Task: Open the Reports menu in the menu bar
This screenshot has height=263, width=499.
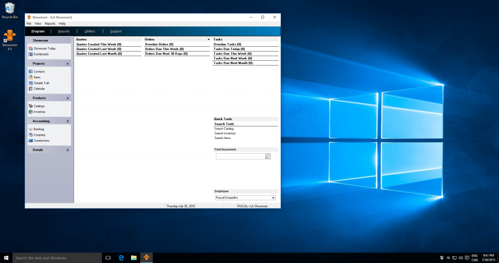Action: click(50, 23)
